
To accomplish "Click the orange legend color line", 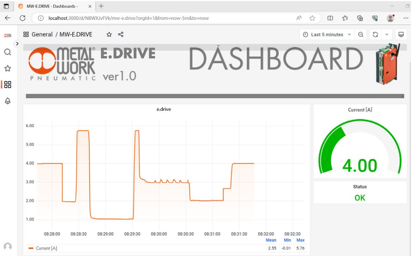I will 31,248.
